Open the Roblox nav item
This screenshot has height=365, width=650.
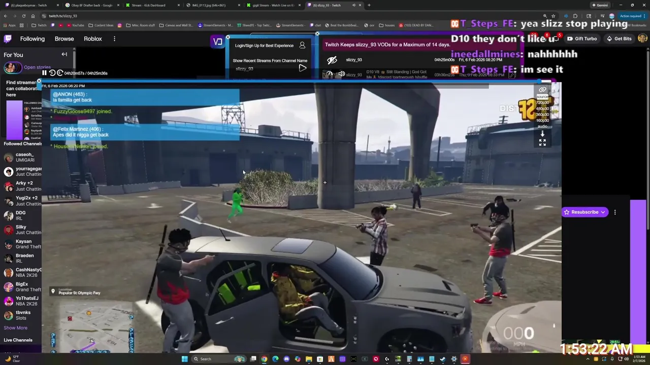(x=93, y=39)
